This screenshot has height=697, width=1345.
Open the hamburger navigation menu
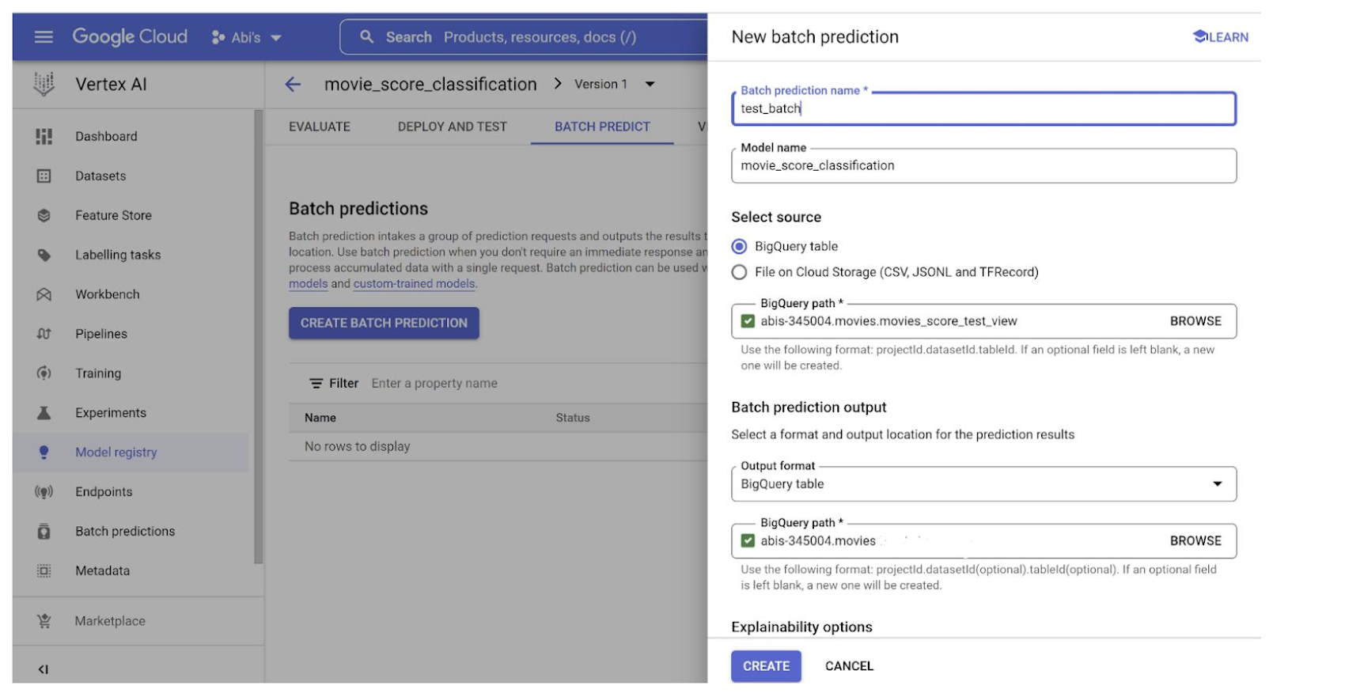point(44,37)
